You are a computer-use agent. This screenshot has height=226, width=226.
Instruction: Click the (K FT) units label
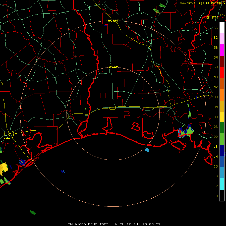click(212, 18)
